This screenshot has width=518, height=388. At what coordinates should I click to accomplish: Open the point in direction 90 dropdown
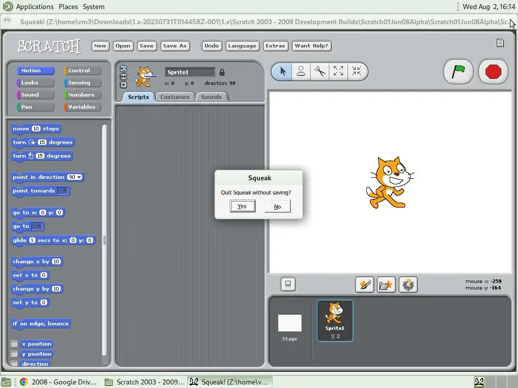(x=79, y=177)
